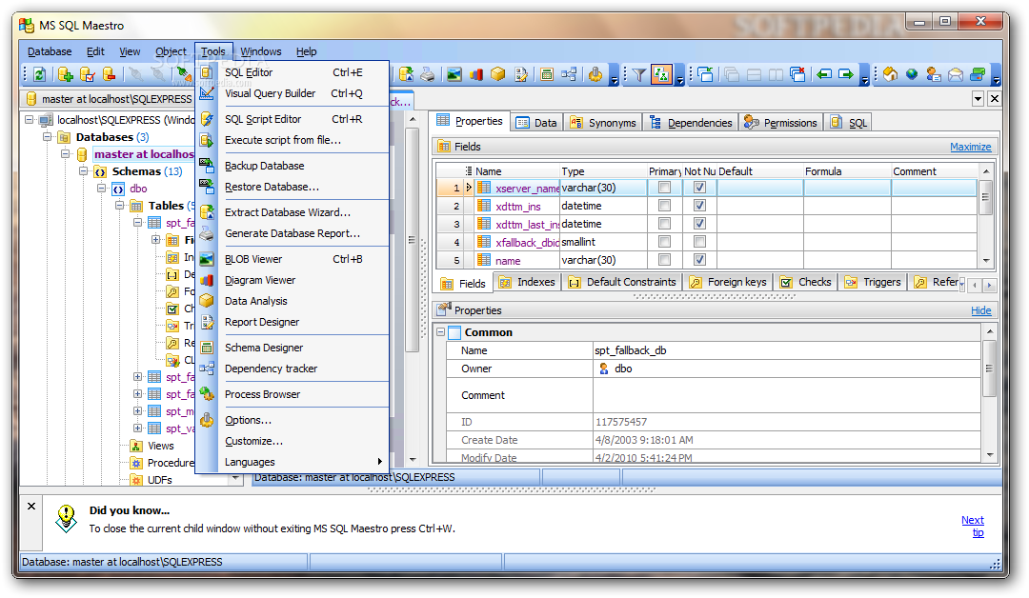The image size is (1029, 598).
Task: Click the Close All Windows toolbar icon
Action: pos(797,74)
